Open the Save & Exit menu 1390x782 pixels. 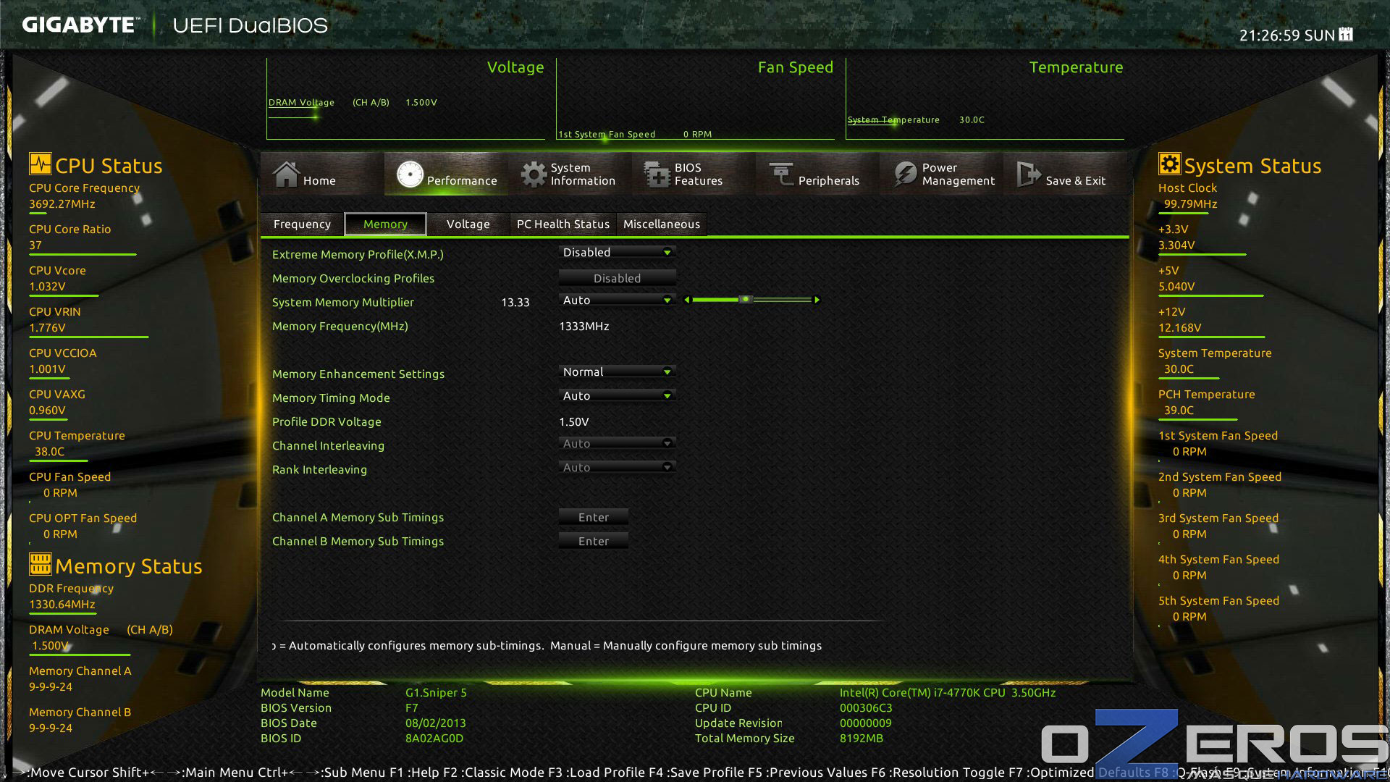1065,174
